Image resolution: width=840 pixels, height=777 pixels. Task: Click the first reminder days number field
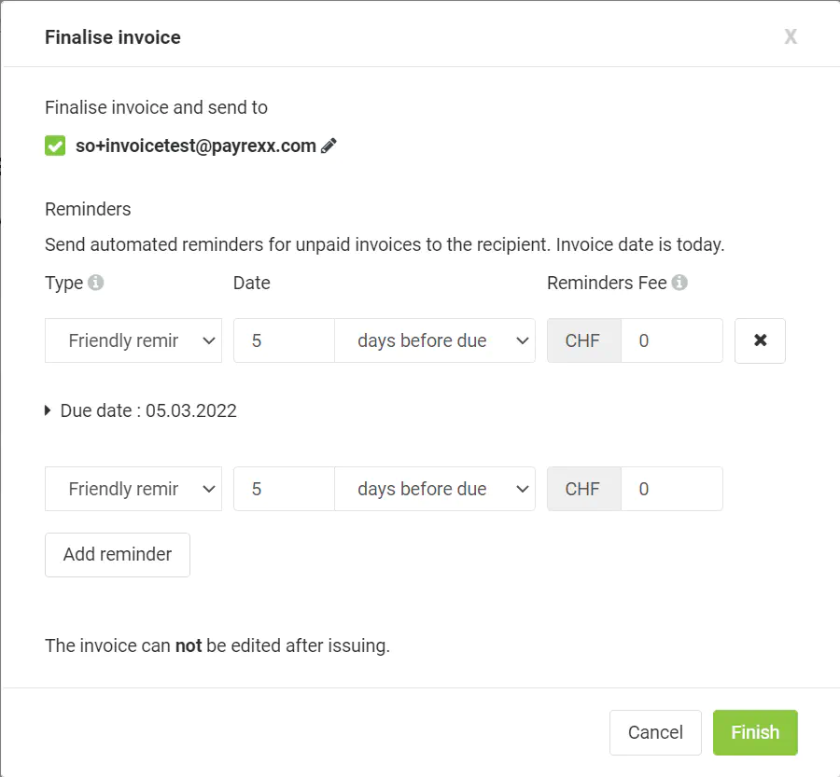click(284, 340)
